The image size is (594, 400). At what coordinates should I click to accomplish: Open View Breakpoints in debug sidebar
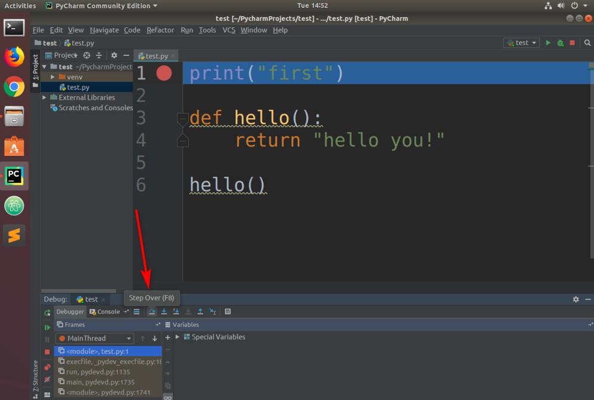(47, 367)
